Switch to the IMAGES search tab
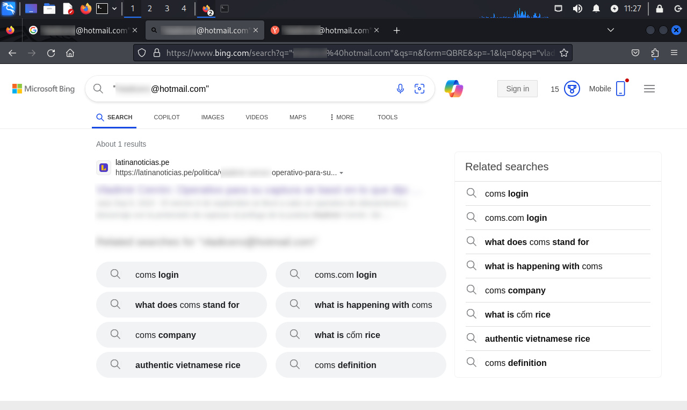 (213, 117)
